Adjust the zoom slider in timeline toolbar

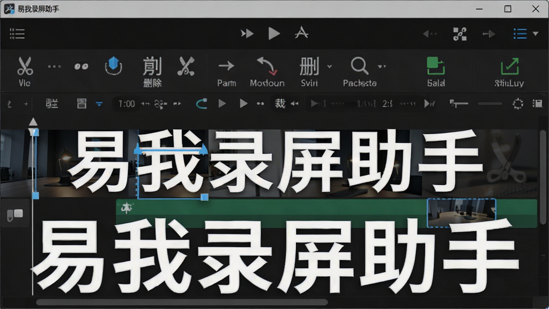click(x=490, y=104)
